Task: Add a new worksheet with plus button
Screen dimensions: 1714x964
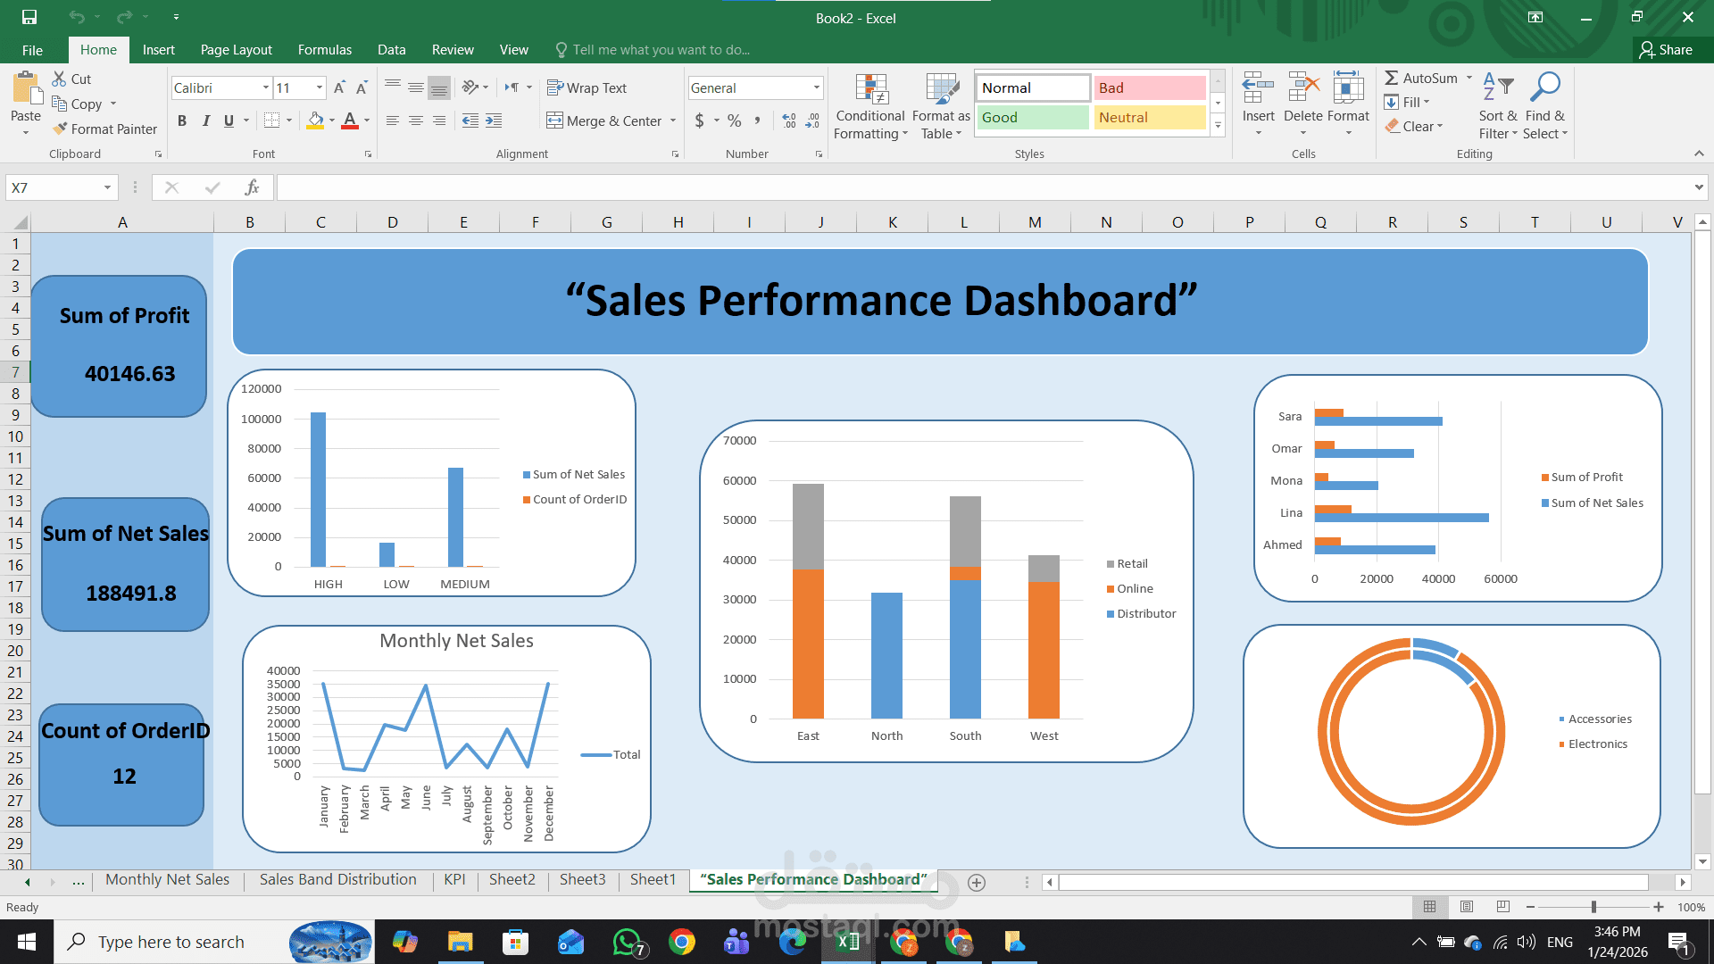Action: click(977, 882)
